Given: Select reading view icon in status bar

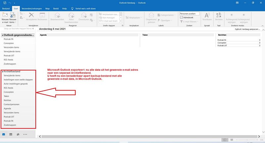Looking at the screenshot, I should tap(232, 140).
